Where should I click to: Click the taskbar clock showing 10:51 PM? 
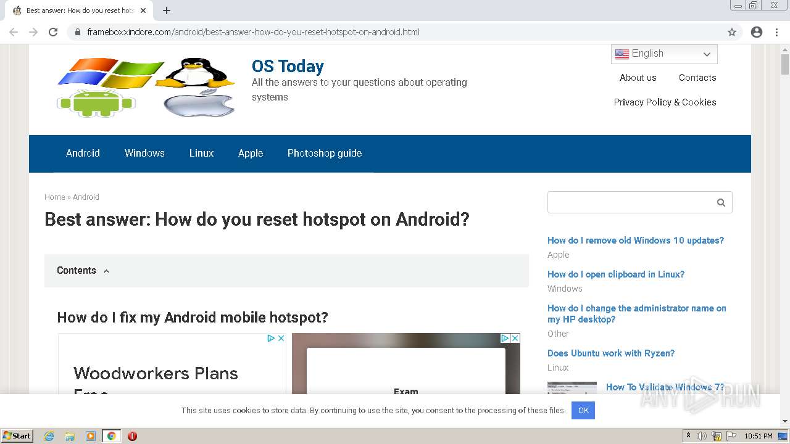pos(758,436)
